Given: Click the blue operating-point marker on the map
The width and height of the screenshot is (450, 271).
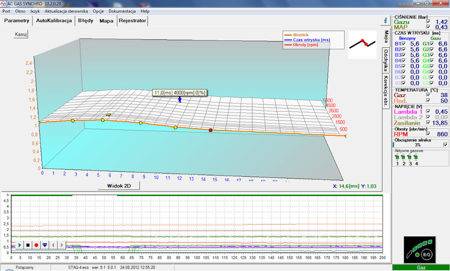Looking at the screenshot, I should coord(180,99).
